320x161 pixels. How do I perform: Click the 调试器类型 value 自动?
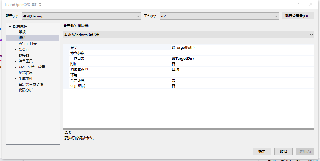pos(242,69)
